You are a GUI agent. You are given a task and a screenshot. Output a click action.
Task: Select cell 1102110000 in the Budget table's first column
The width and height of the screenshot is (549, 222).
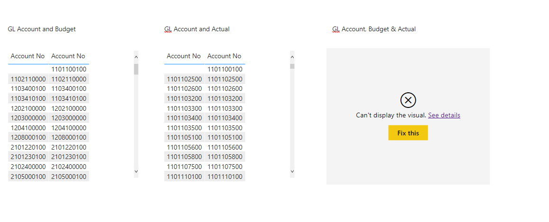click(28, 79)
